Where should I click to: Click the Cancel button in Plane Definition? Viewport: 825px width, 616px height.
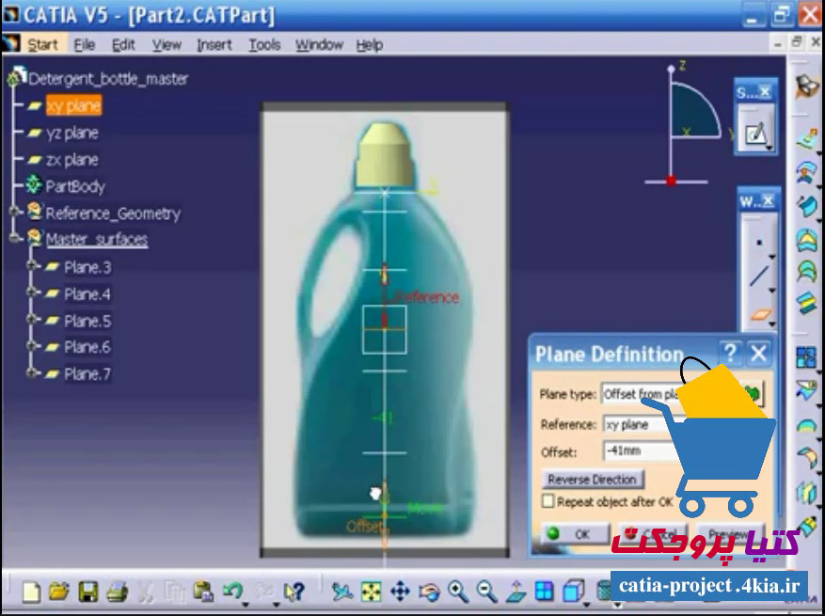[x=653, y=534]
